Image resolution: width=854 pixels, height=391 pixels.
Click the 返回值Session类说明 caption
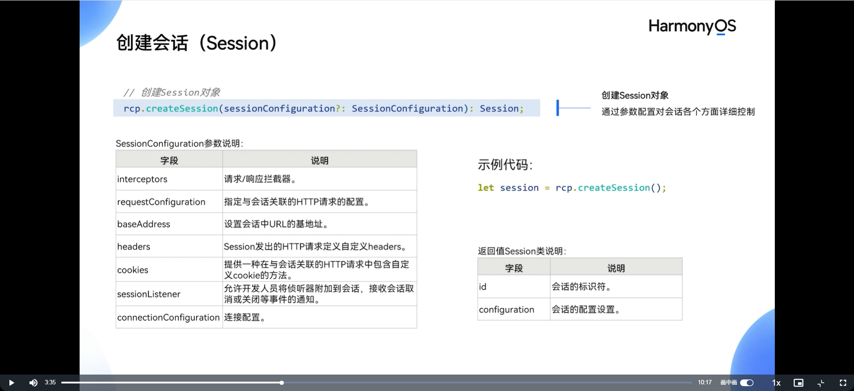coord(522,251)
